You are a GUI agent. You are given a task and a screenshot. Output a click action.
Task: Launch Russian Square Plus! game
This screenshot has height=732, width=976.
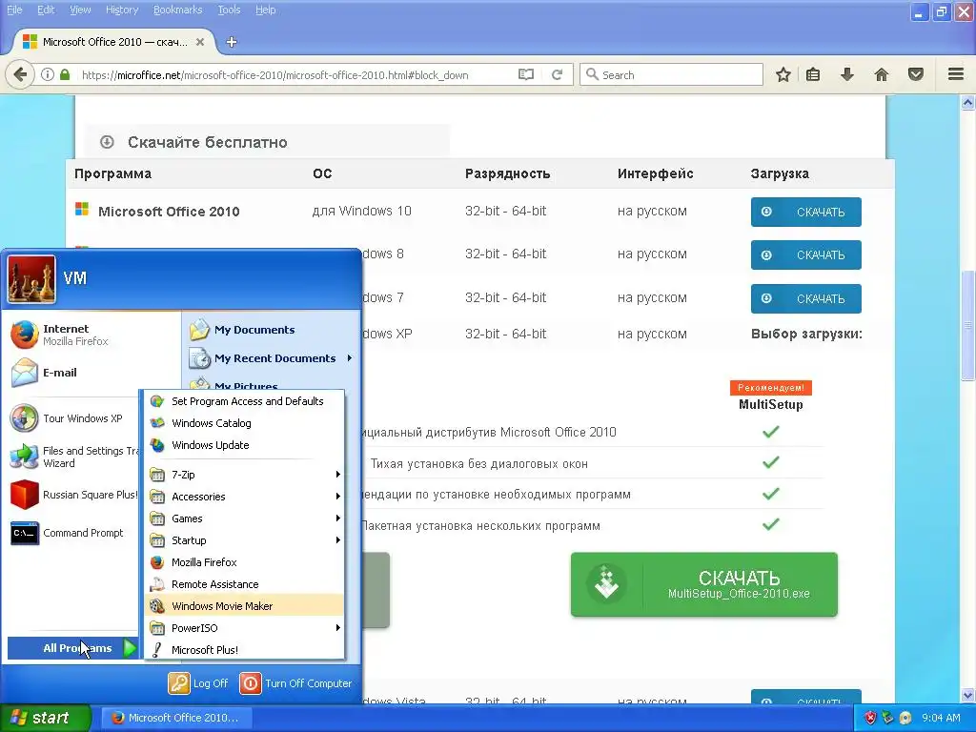click(73, 495)
